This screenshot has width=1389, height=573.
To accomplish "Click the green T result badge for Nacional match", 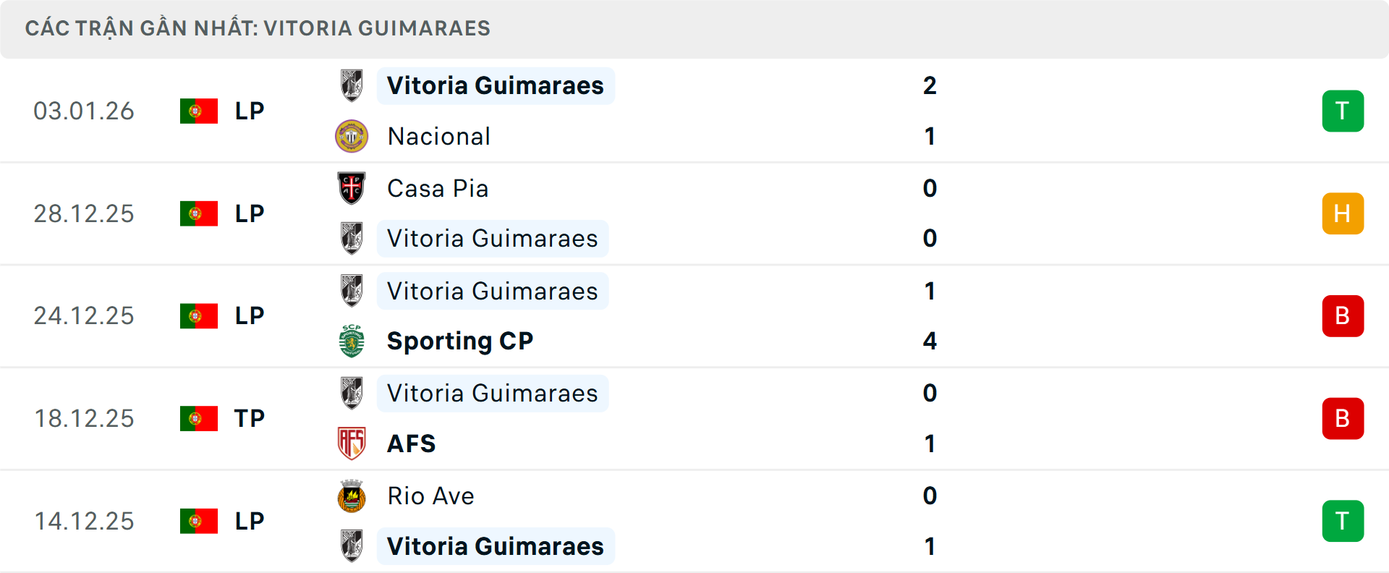I will coord(1343,111).
